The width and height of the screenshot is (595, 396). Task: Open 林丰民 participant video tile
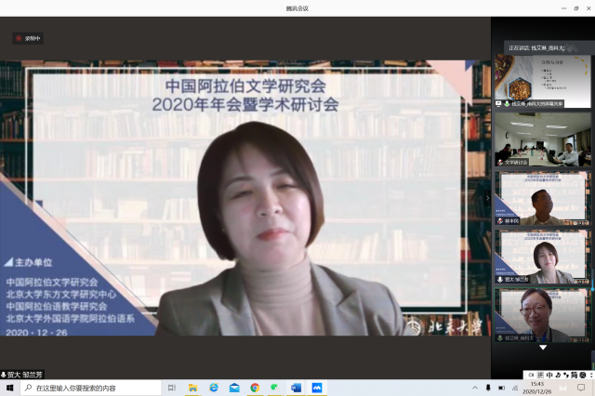(x=541, y=197)
